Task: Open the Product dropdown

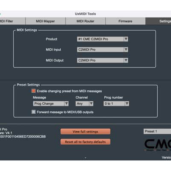Action: coord(103,39)
